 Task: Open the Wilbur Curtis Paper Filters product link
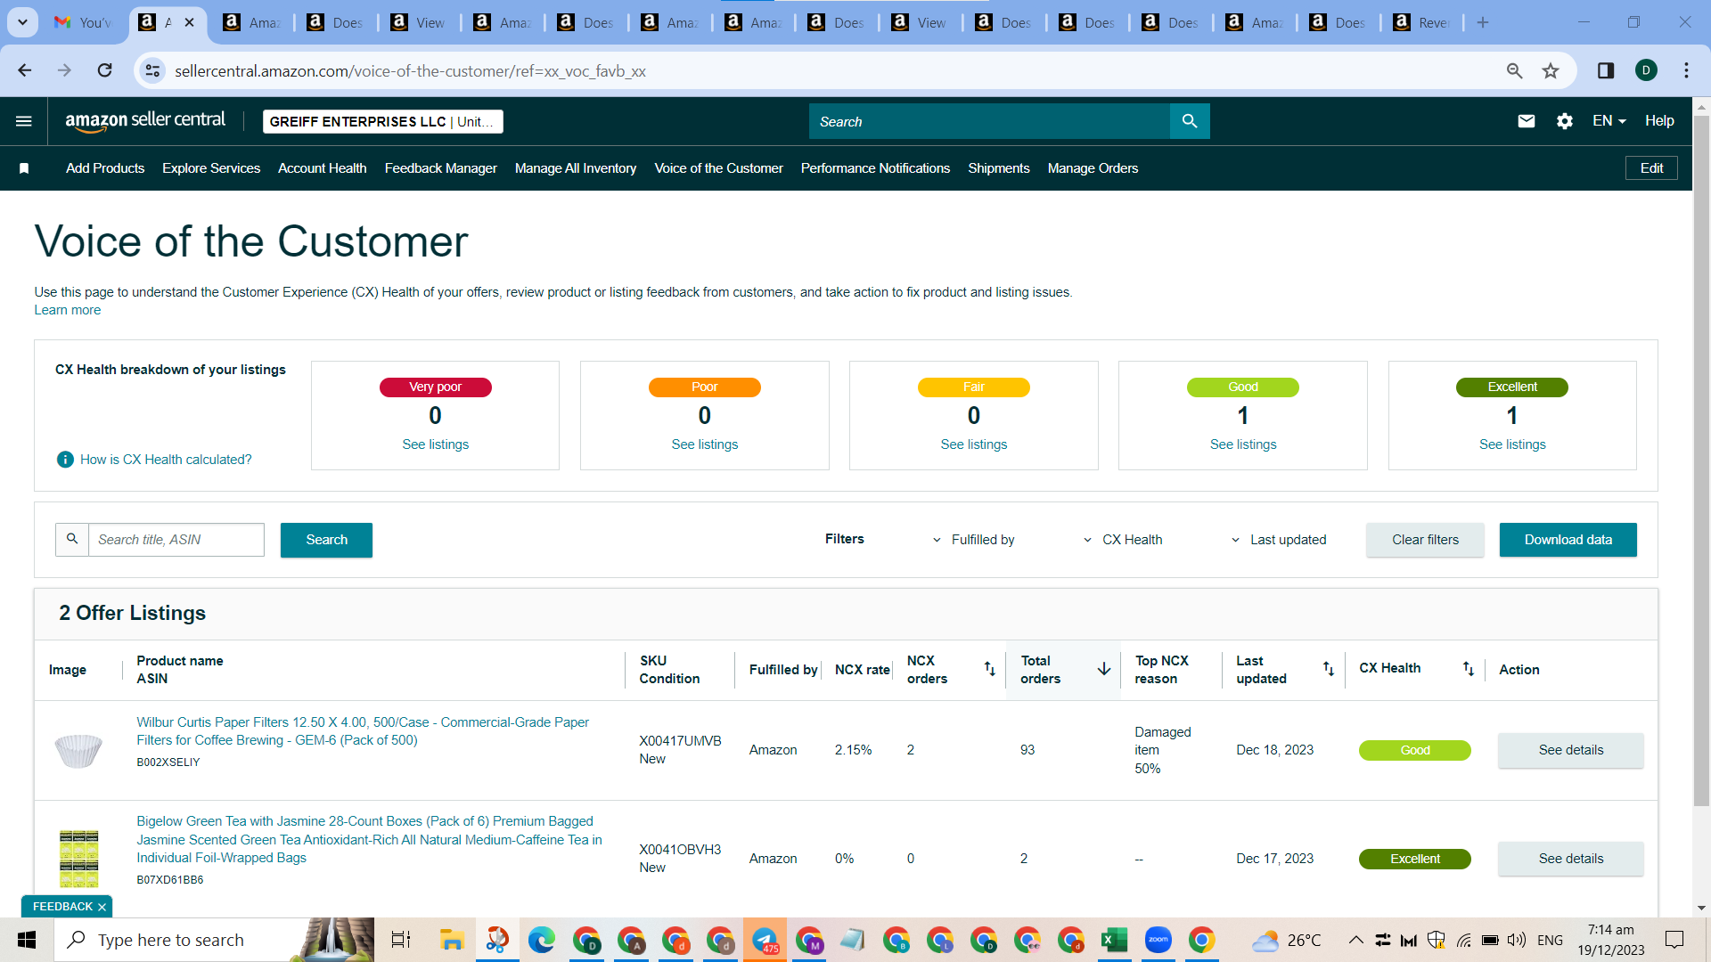[363, 731]
